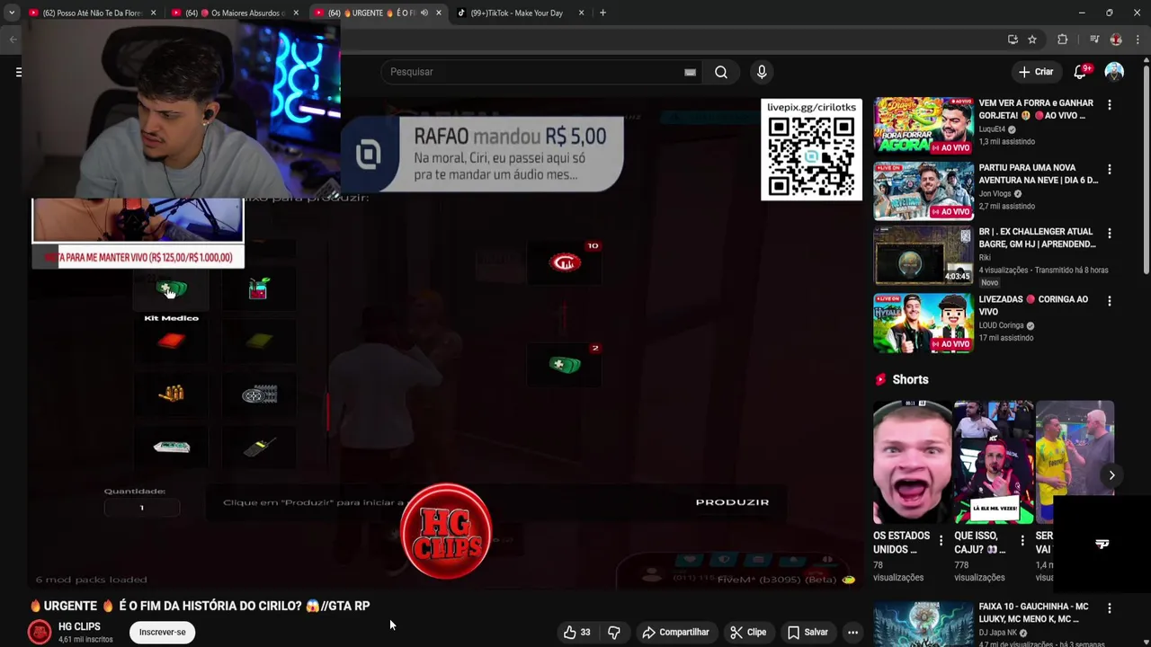Open the Chrome extensions puzzle icon
This screenshot has height=647, width=1151.
click(1062, 40)
